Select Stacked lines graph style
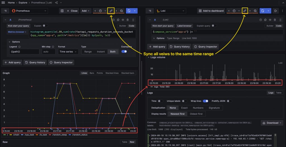The height and width of the screenshot is (147, 286). [x=112, y=73]
